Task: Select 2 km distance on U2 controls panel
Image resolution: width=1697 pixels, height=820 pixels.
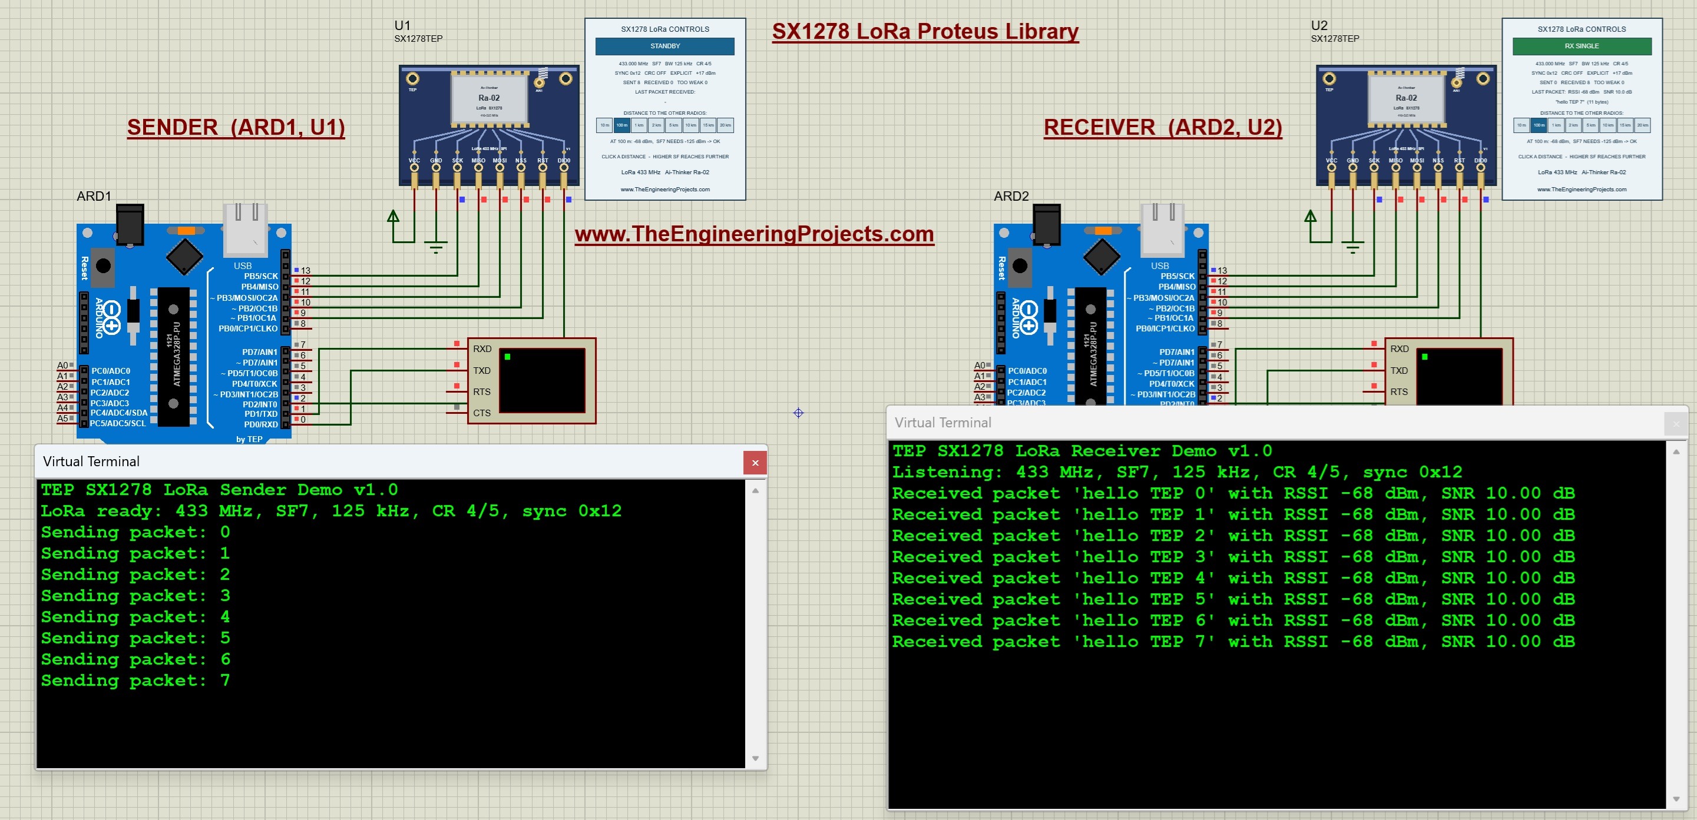Action: (1573, 125)
